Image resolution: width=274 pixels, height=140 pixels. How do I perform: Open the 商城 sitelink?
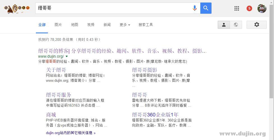51,115
